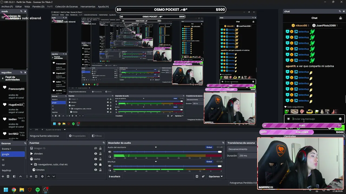The image size is (346, 194).
Task: Open Spotify from the Windows taskbar
Action: pos(38,190)
